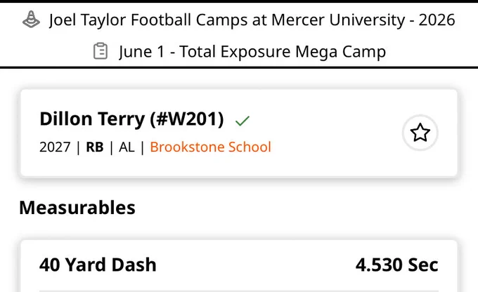Click the 40 Yard Dash measurable card
Image resolution: width=478 pixels, height=292 pixels.
click(x=239, y=266)
